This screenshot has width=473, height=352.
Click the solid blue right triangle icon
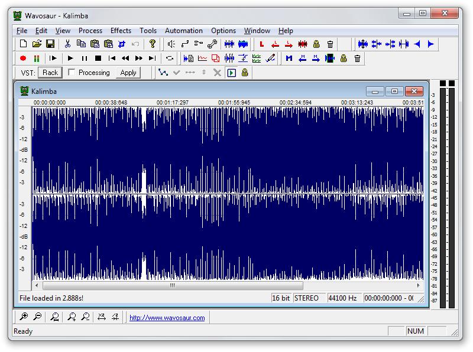click(x=431, y=44)
